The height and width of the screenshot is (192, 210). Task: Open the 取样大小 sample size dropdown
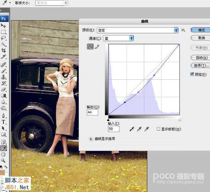click(52, 3)
